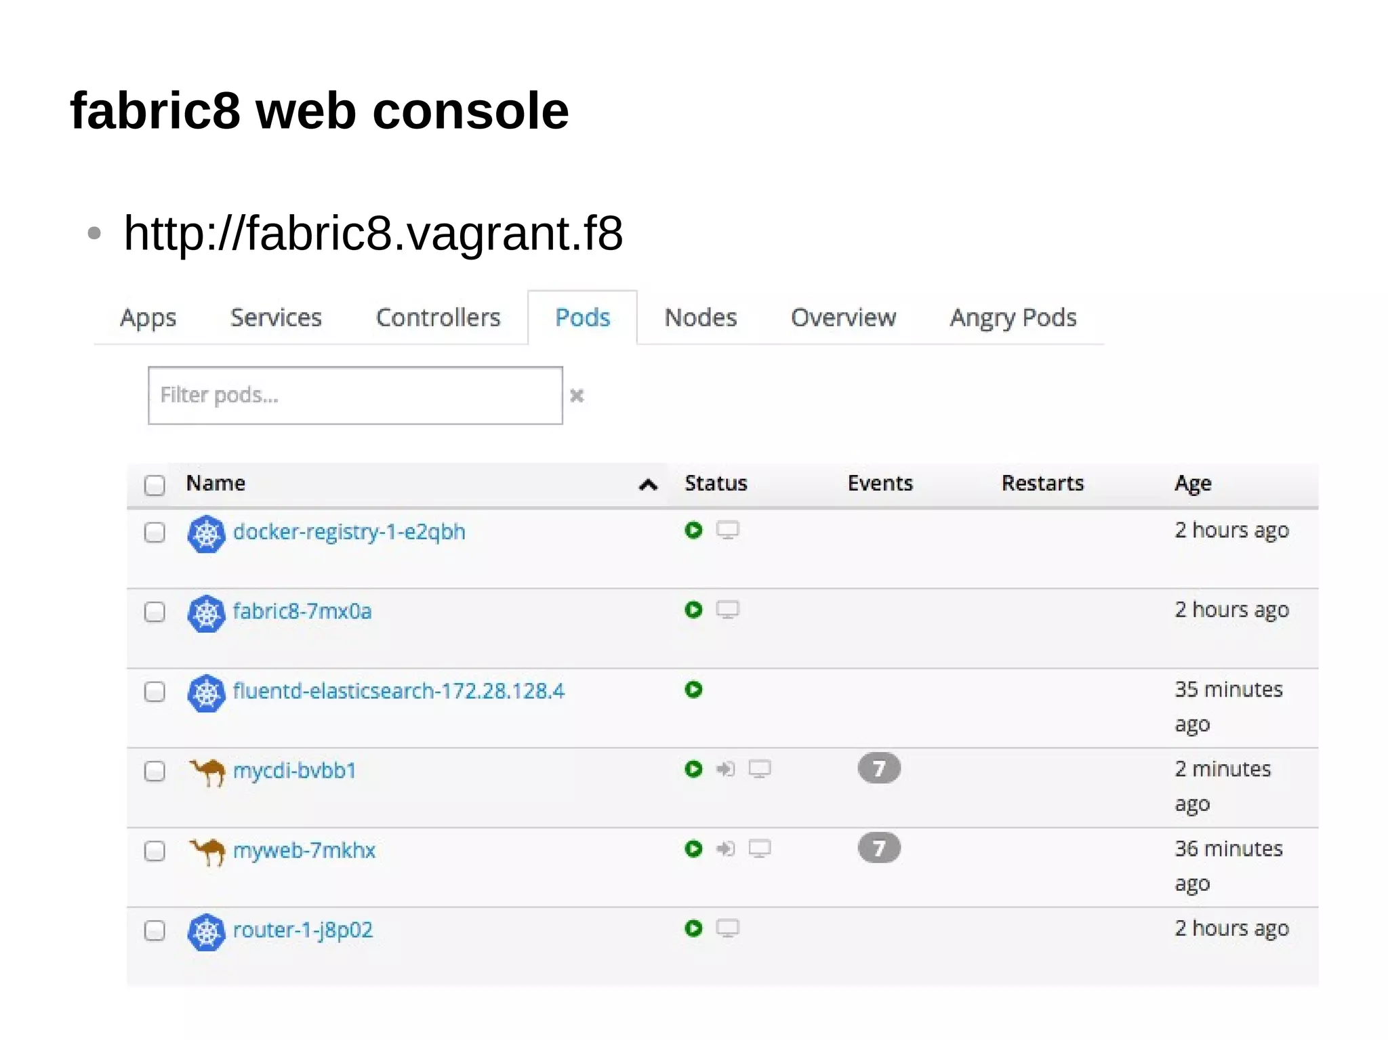The image size is (1388, 1040).
Task: Check the box for docker-registry-1-e2qbh
Action: (155, 533)
